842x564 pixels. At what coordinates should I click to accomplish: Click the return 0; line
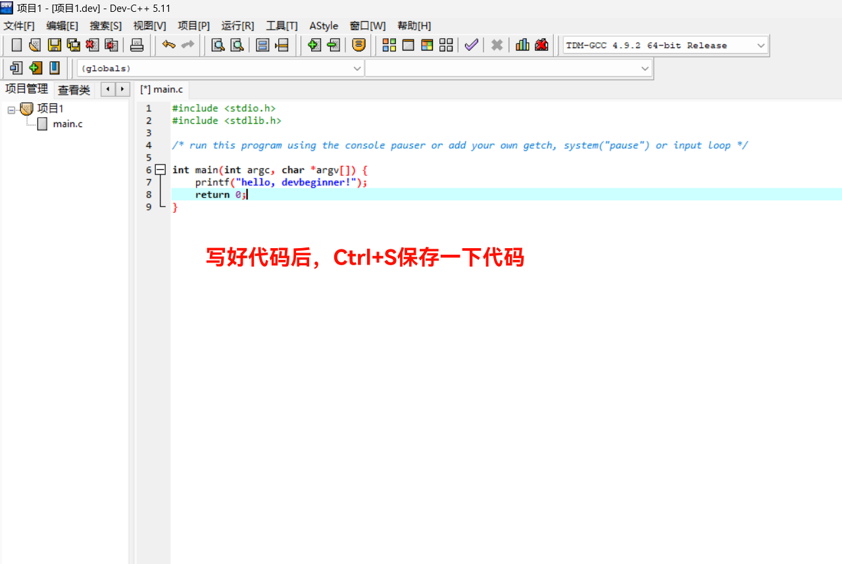[220, 195]
